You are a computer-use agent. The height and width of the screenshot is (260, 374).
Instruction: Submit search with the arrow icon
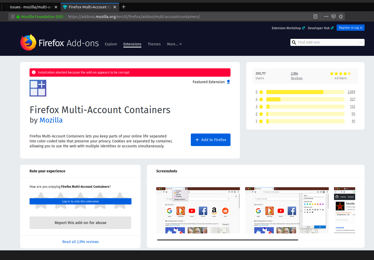(360, 42)
